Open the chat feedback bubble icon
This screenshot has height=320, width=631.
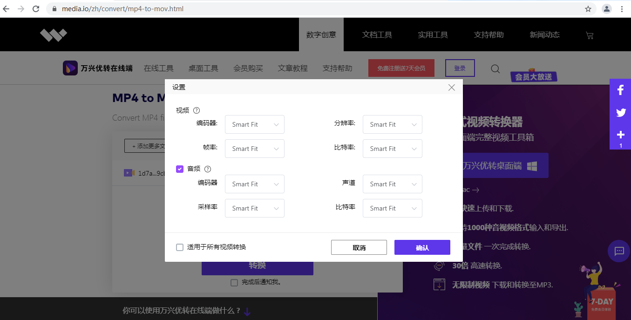[618, 251]
